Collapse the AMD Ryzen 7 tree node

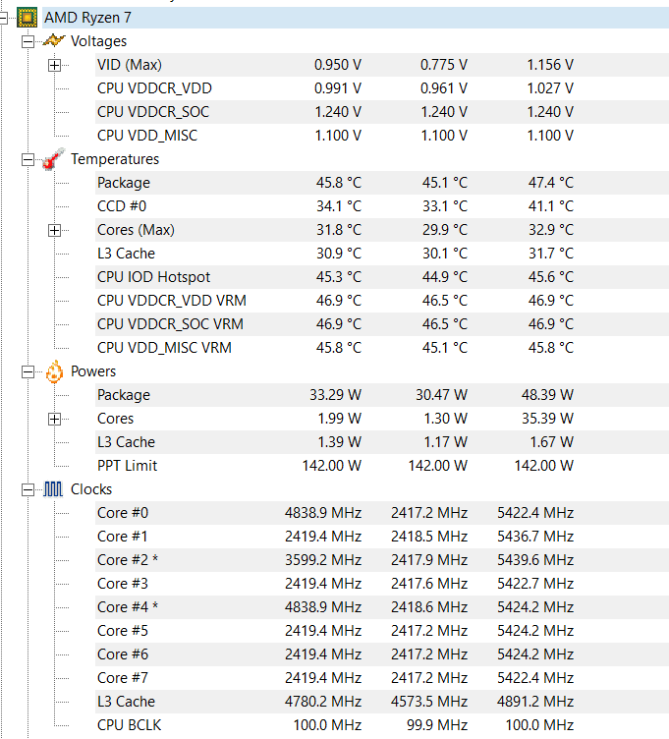[3, 19]
